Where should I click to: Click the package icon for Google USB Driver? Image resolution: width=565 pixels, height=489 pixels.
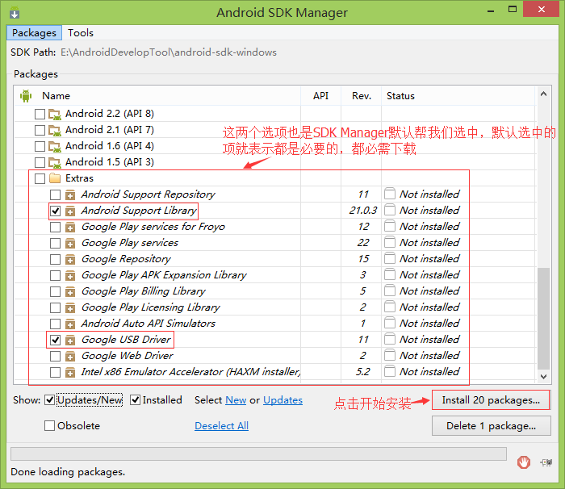click(x=70, y=341)
